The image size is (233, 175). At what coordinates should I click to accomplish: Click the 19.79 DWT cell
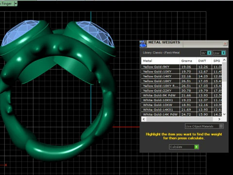pyautogui.click(x=204, y=90)
